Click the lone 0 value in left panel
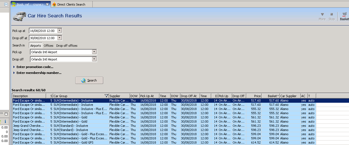This screenshot has width=349, height=145. 7,132
